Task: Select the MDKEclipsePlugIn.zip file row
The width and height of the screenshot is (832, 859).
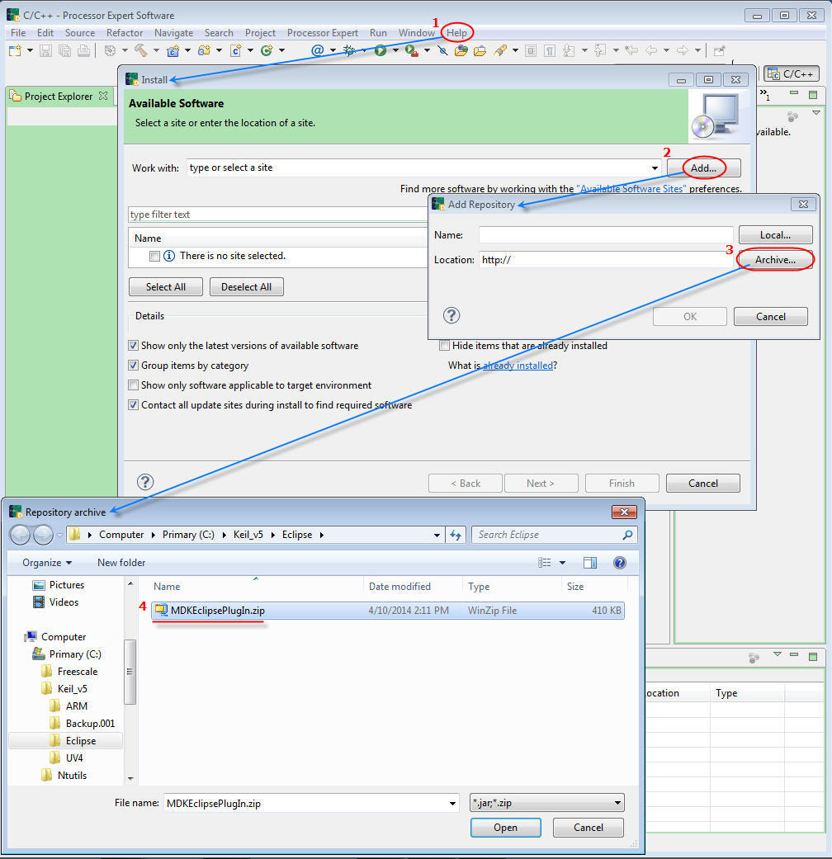Action: [387, 611]
